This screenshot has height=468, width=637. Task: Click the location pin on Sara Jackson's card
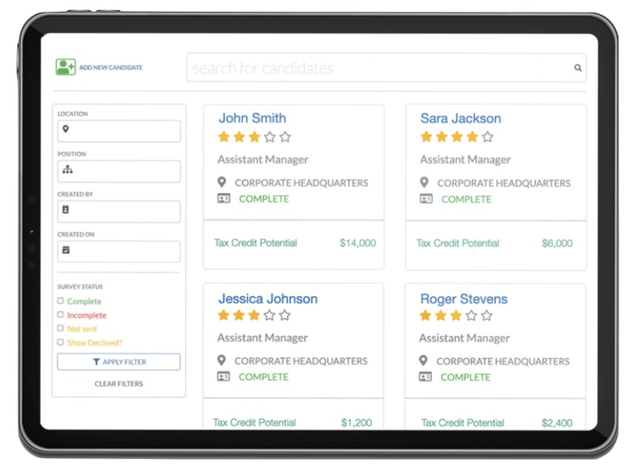424,182
